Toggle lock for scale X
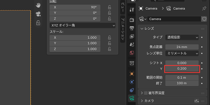Screen dimensions: 210x105 click(109, 38)
